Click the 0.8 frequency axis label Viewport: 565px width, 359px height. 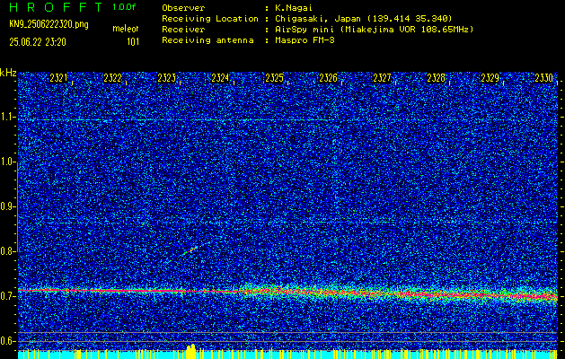tap(7, 251)
